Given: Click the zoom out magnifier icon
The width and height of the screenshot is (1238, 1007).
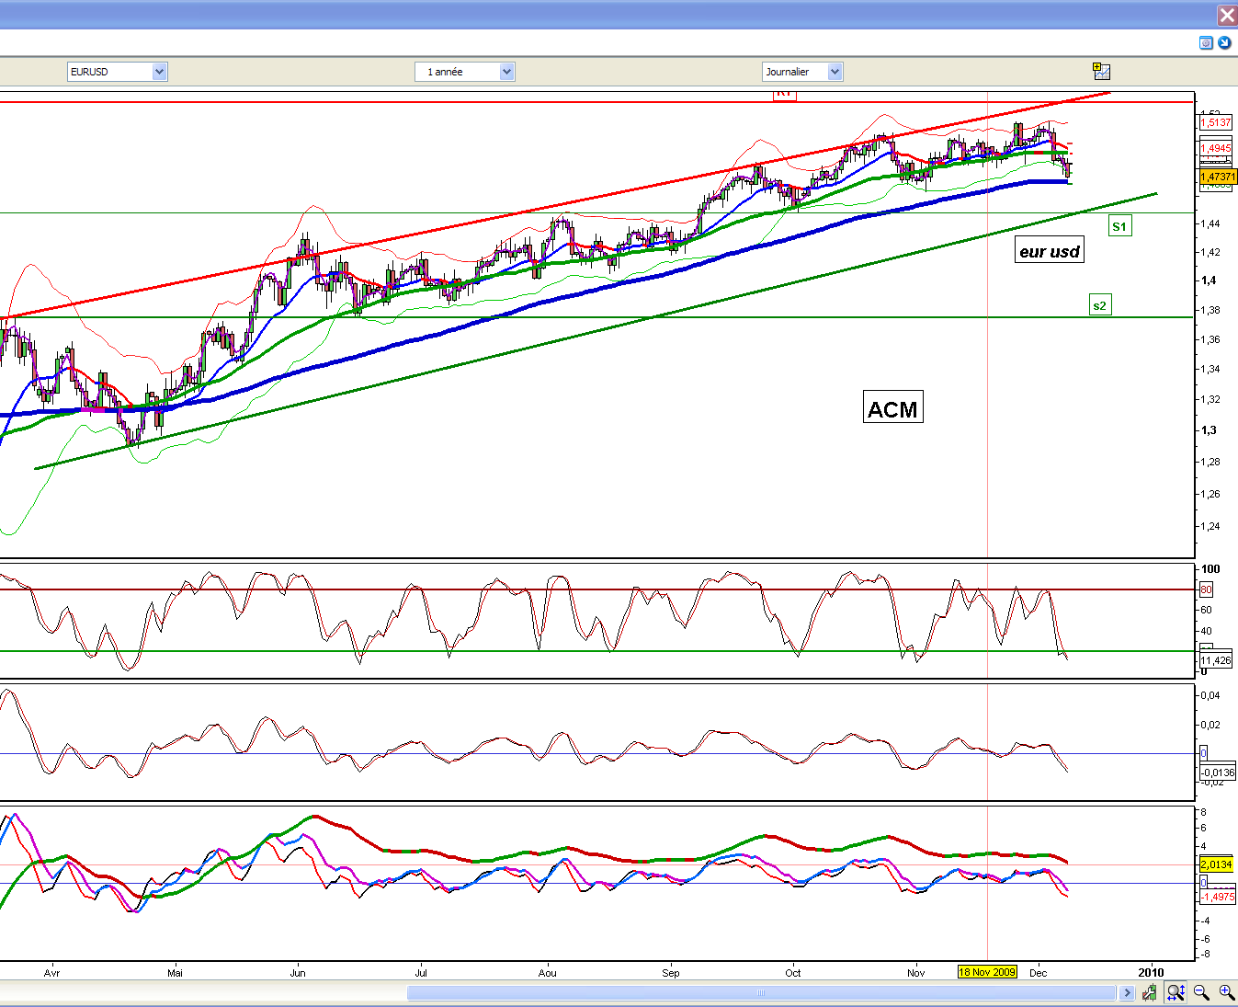Looking at the screenshot, I should (1201, 992).
